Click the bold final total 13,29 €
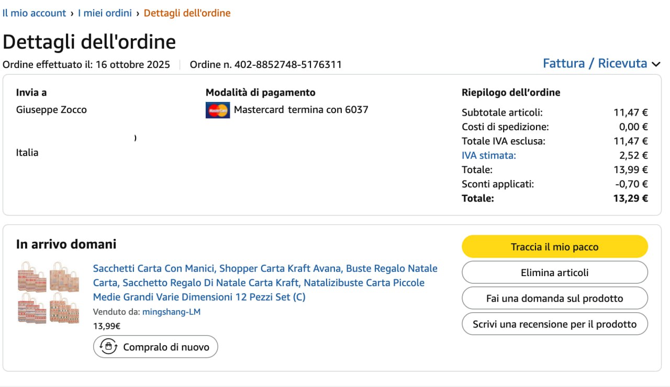 (630, 198)
